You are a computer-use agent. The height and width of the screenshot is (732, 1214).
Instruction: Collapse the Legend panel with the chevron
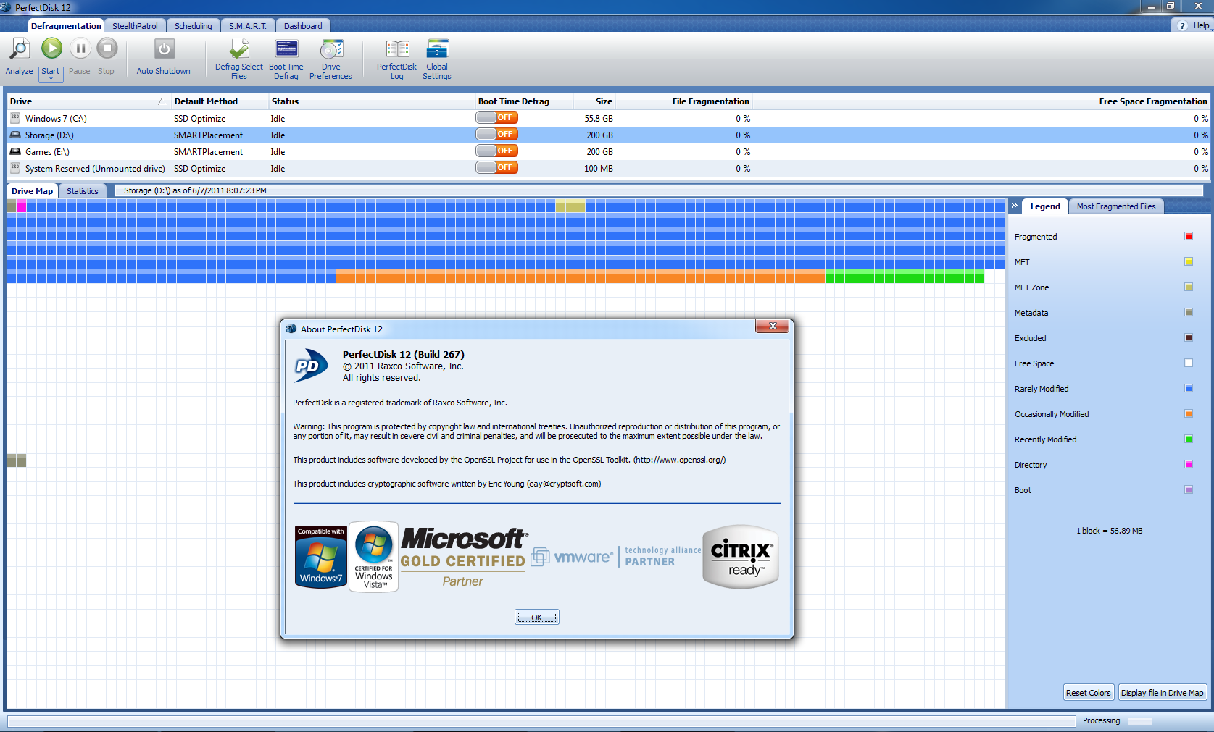(x=1015, y=206)
